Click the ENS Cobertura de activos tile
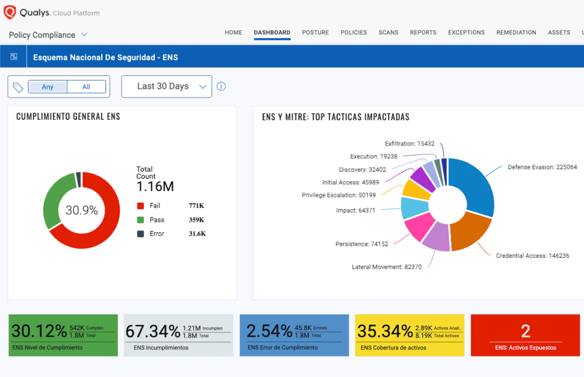Screen dimensions: 584x377 click(x=409, y=335)
